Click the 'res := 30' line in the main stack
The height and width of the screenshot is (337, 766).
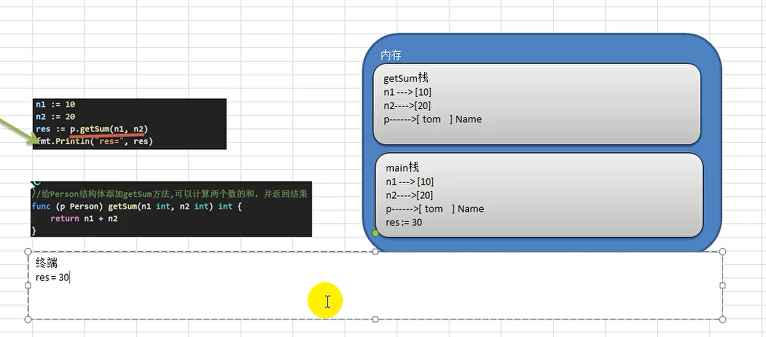[404, 222]
